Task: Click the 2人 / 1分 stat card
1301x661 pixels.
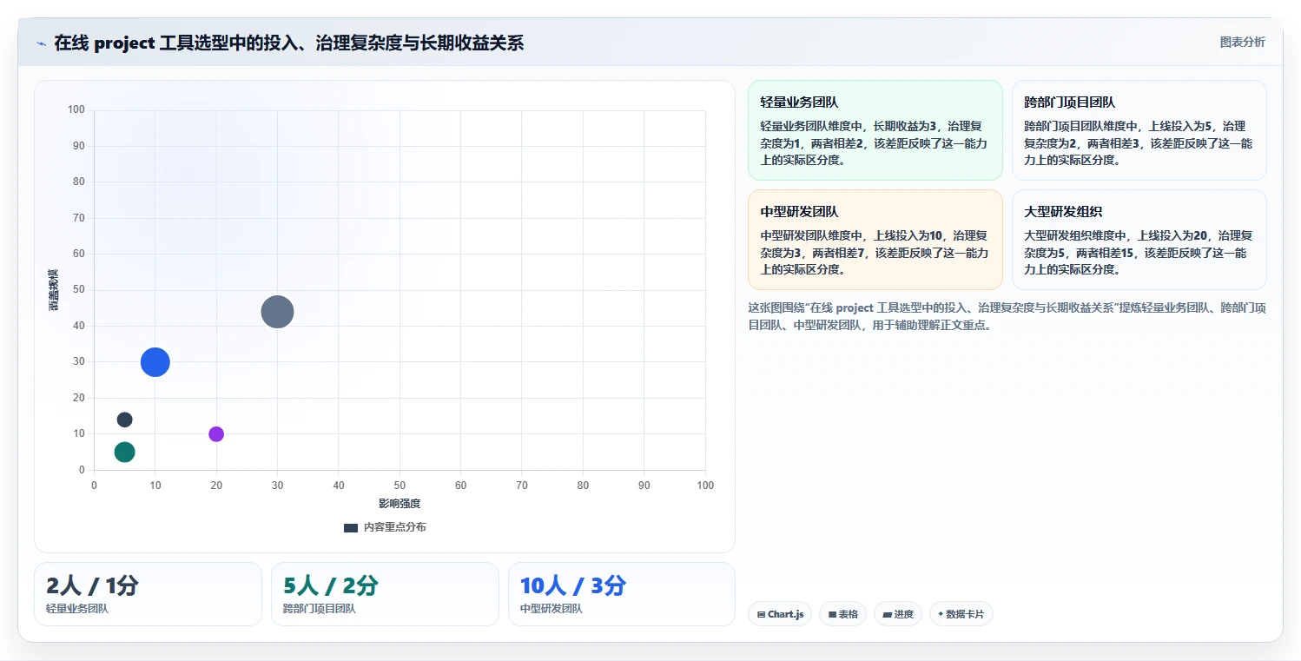Action: (148, 594)
